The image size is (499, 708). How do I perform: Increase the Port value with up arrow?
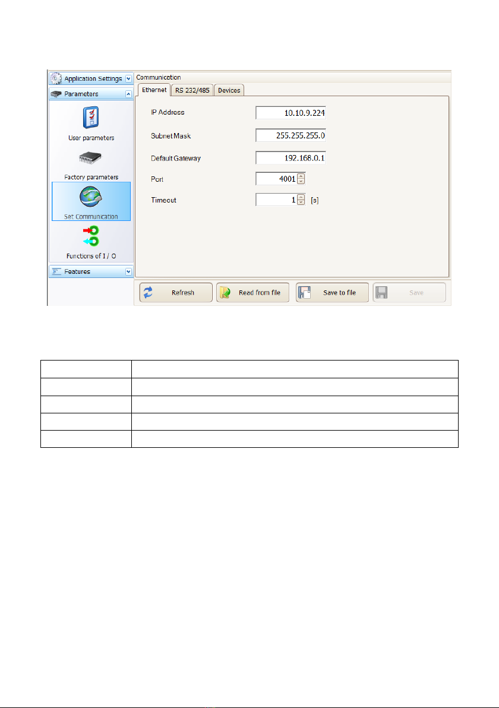pyautogui.click(x=301, y=176)
